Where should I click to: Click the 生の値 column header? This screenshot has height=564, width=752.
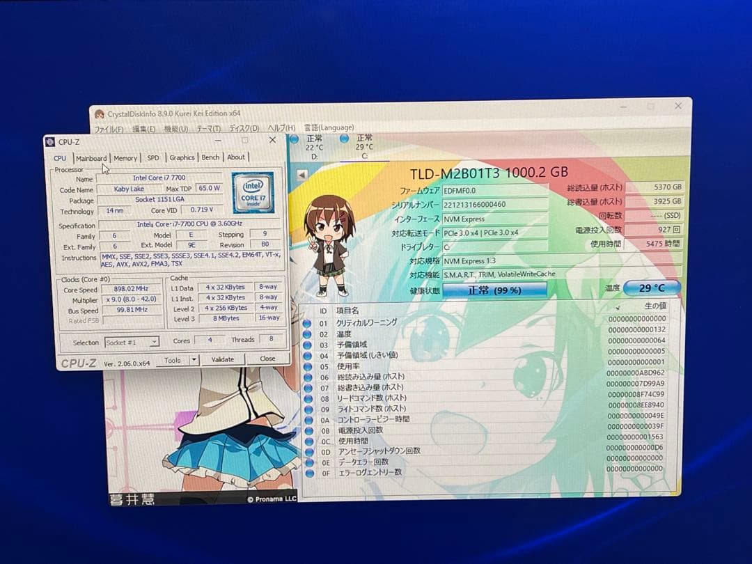655,306
